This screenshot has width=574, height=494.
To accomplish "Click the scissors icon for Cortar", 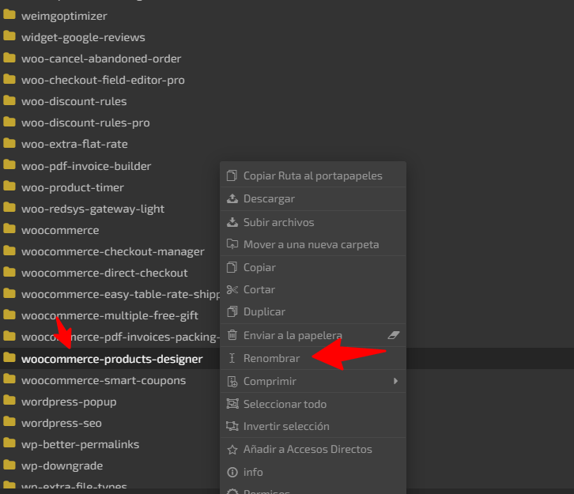I will click(232, 290).
